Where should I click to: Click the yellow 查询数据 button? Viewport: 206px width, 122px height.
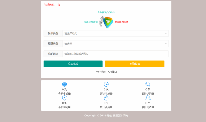135,64
